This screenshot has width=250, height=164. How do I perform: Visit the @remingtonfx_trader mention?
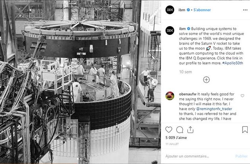coord(214,109)
